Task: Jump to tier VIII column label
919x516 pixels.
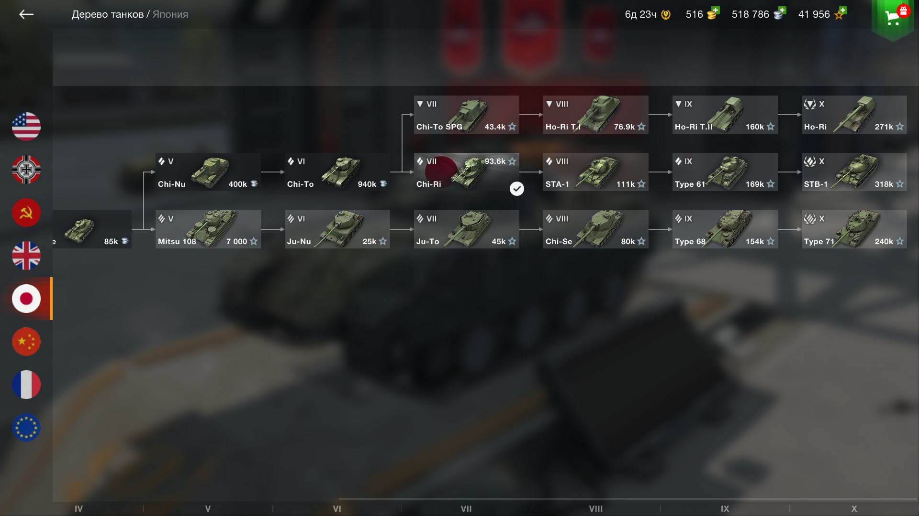Action: [x=596, y=509]
